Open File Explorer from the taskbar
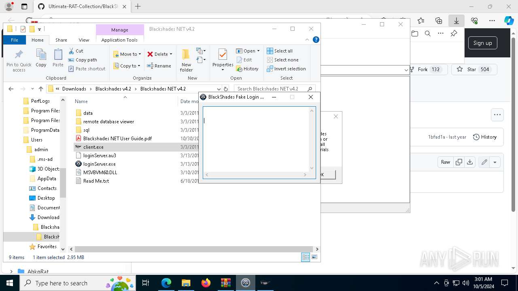Viewport: 518px width, 291px height. tap(186, 283)
